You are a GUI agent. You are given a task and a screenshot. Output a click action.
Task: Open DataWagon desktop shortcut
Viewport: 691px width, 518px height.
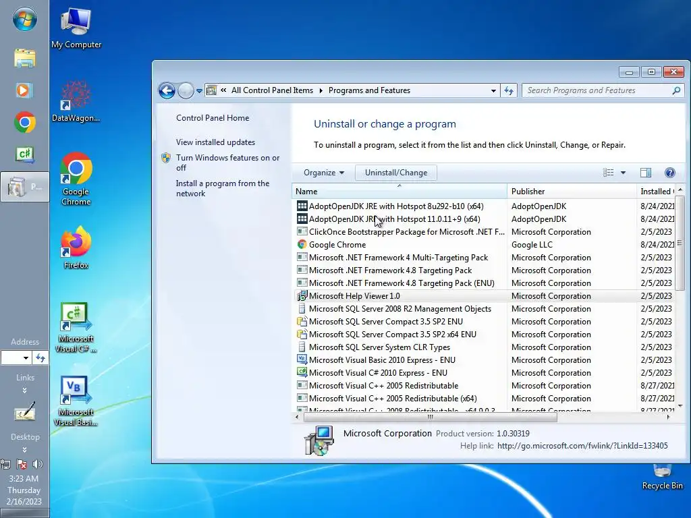[x=76, y=101]
